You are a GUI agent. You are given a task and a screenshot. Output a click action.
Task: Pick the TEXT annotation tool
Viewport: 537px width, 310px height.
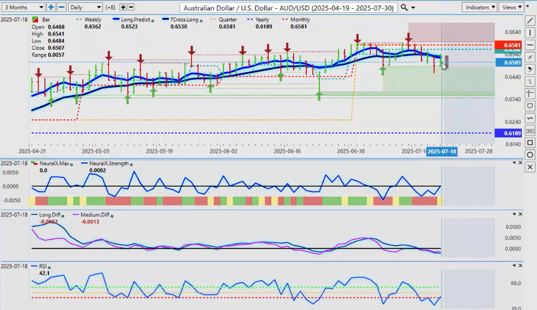pos(530,130)
